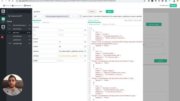Image resolution: width=180 pixels, height=101 pixels.
Task: Click the sidebar search box
Action: coord(19,12)
